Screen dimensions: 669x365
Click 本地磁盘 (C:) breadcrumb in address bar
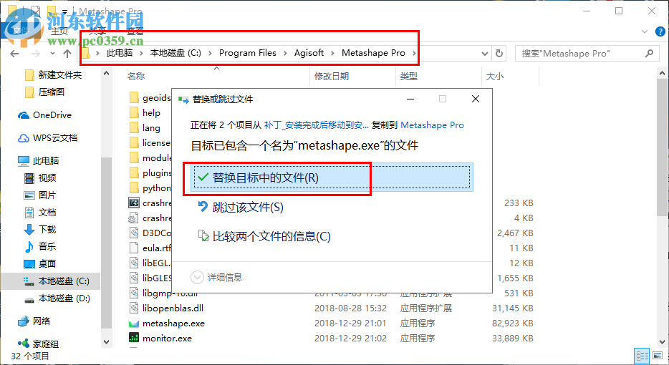pyautogui.click(x=175, y=53)
